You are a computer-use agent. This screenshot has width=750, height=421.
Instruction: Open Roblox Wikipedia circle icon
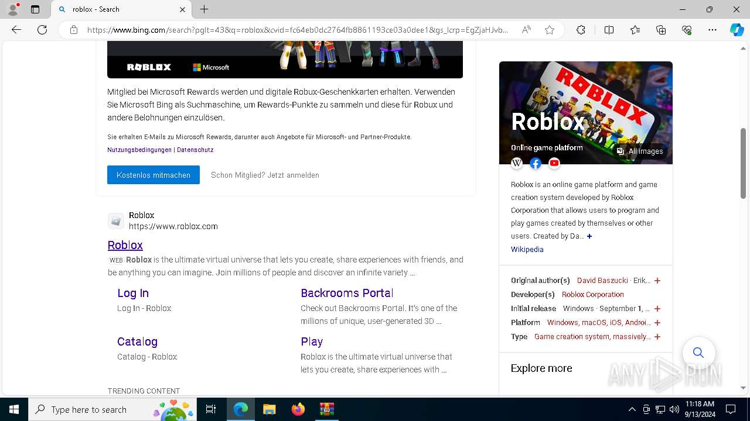tap(517, 163)
